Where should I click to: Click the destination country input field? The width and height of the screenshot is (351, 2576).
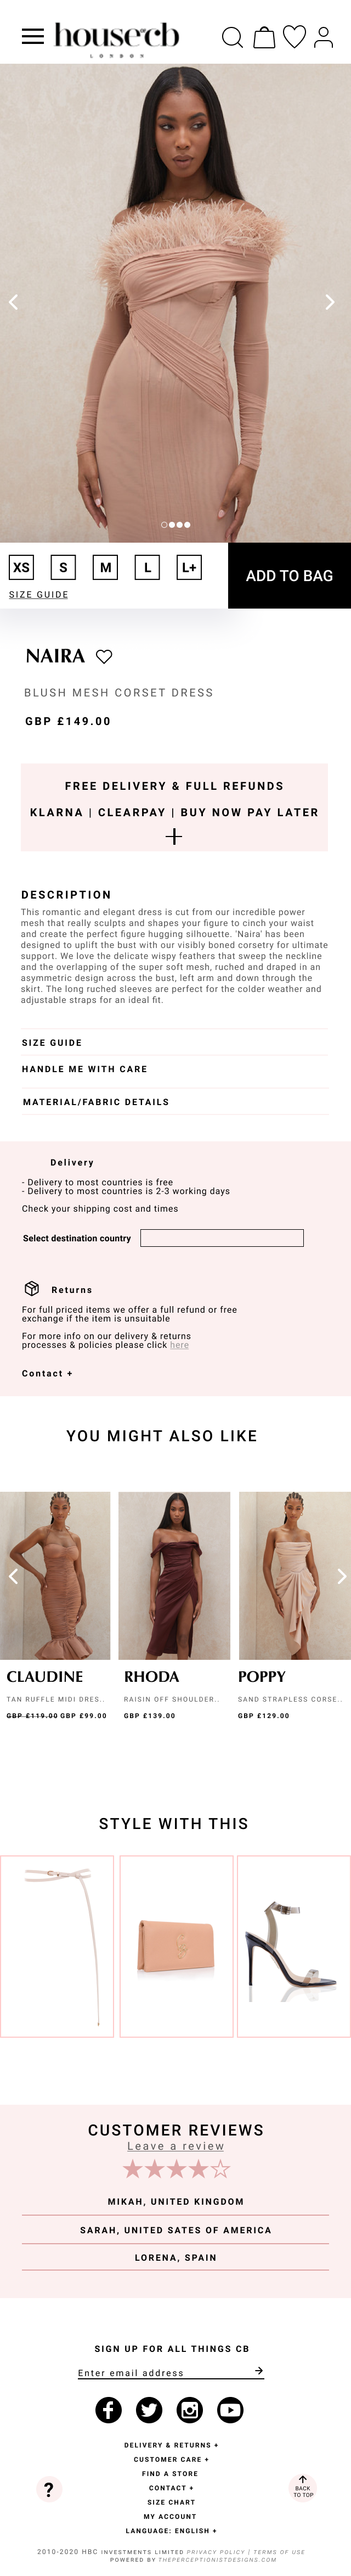click(x=222, y=1238)
